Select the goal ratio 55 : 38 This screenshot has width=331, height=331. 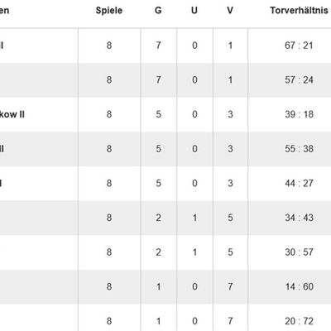[299, 149]
